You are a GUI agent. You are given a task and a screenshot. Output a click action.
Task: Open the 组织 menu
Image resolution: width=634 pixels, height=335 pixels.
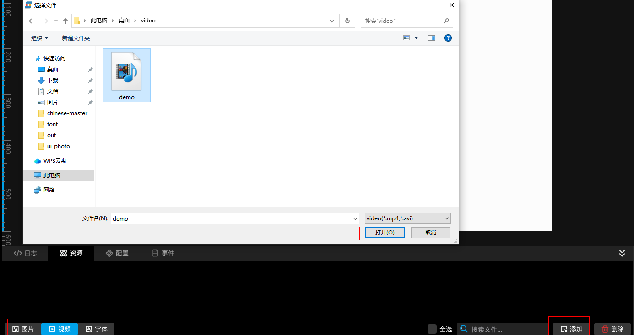pyautogui.click(x=40, y=38)
